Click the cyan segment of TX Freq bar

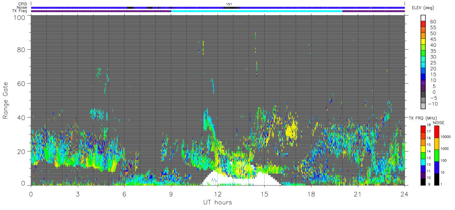click(257, 11)
